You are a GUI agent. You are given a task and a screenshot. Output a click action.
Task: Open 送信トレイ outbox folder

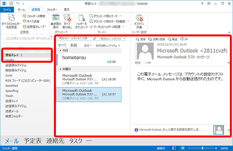12,101
